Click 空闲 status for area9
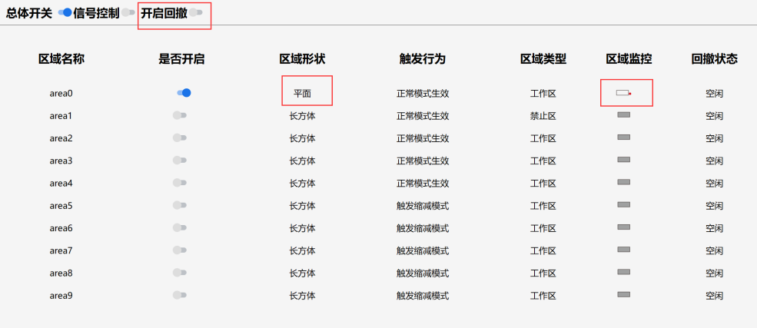This screenshot has height=328, width=757. click(x=715, y=296)
